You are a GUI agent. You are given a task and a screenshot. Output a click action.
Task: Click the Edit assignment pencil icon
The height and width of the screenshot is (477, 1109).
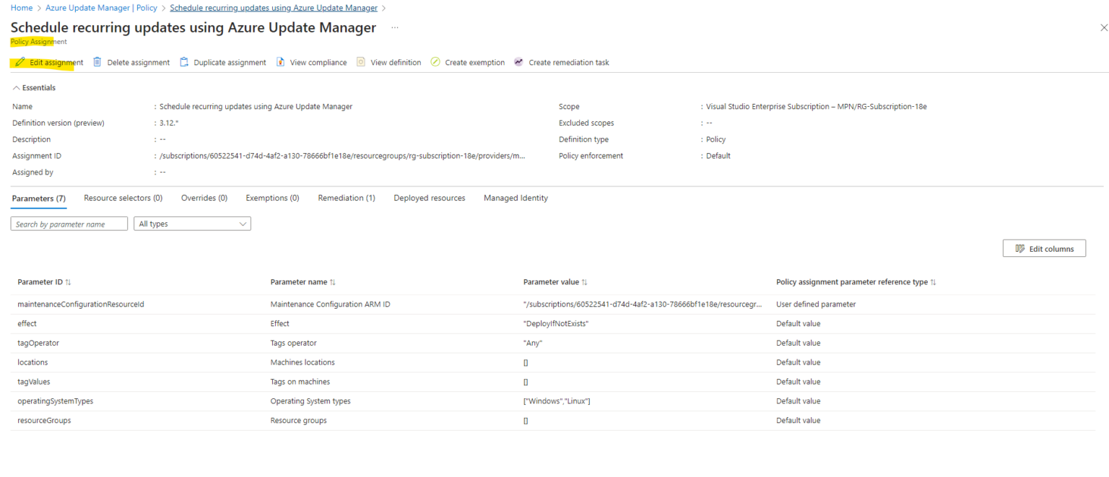point(20,63)
